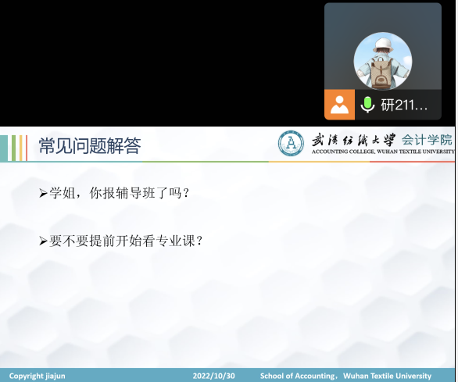Click the 武汉纺织大学 calligraphy name
458x382 pixels.
click(353, 140)
